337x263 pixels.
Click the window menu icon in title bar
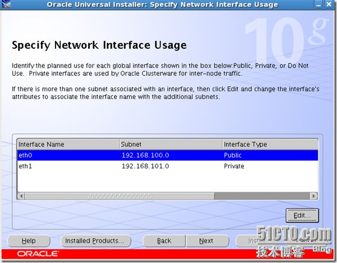click(5, 4)
